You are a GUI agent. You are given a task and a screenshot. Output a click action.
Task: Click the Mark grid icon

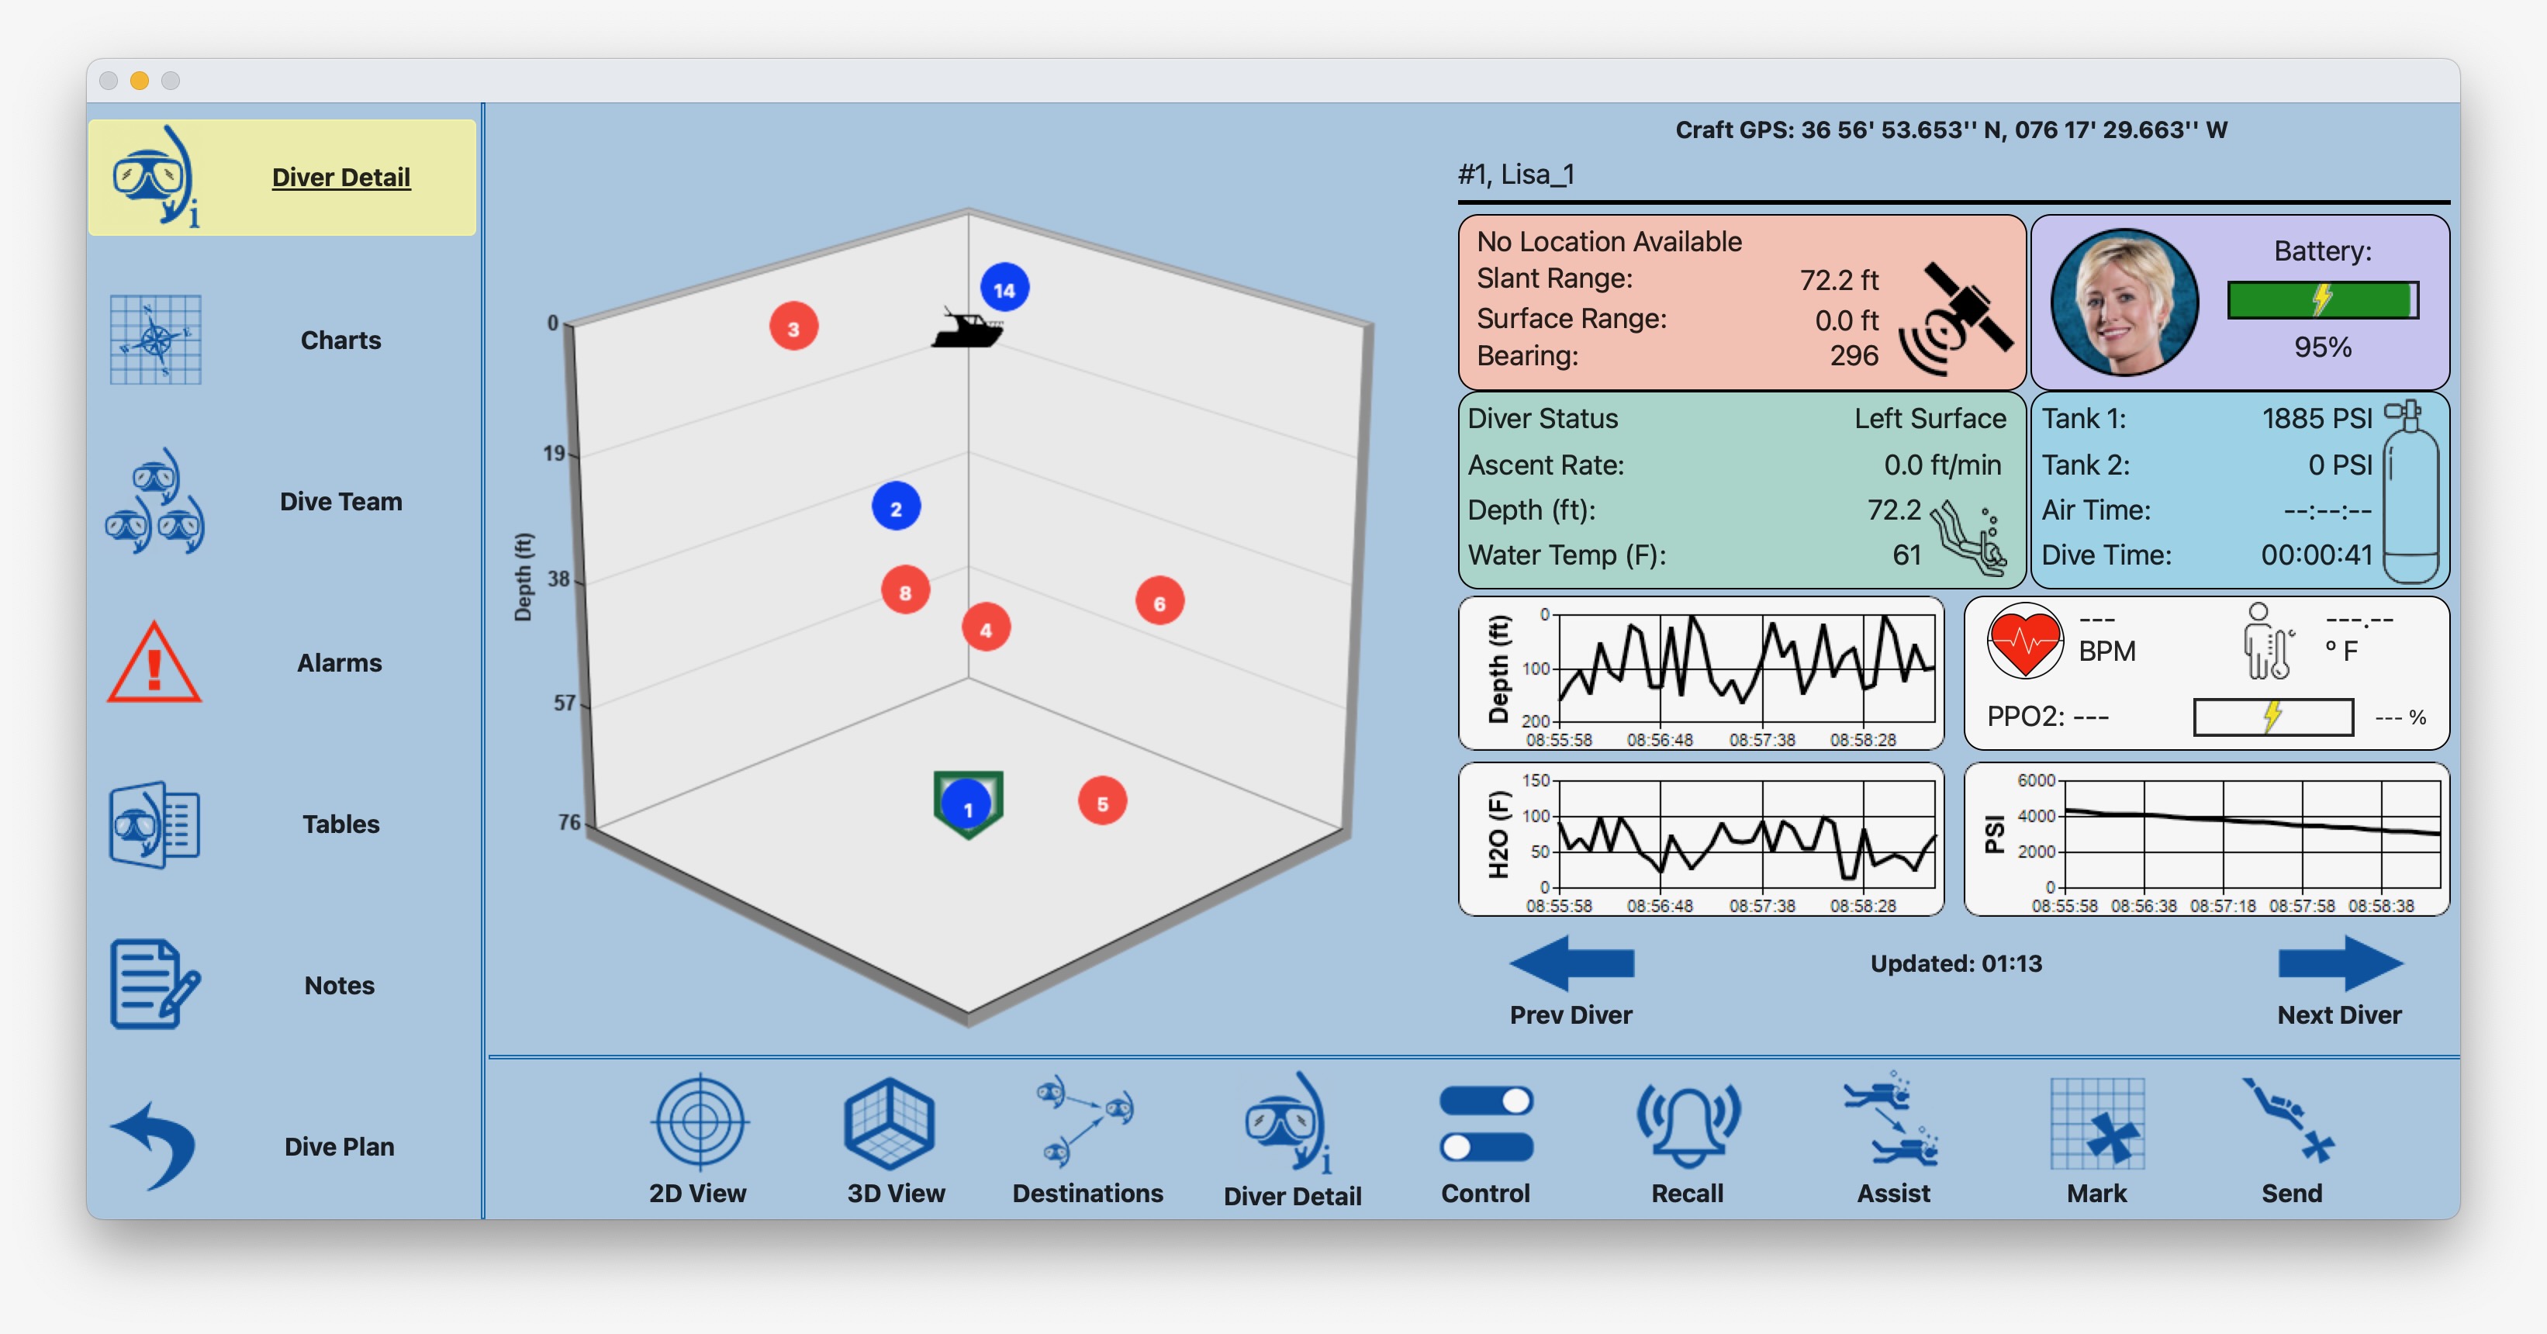coord(2097,1123)
